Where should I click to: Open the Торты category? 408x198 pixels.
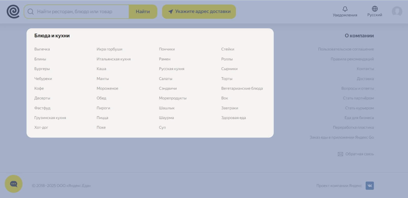tap(227, 79)
